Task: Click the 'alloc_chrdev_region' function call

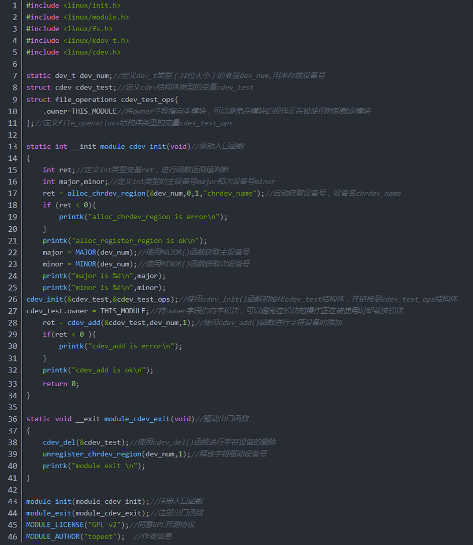Action: coord(107,194)
